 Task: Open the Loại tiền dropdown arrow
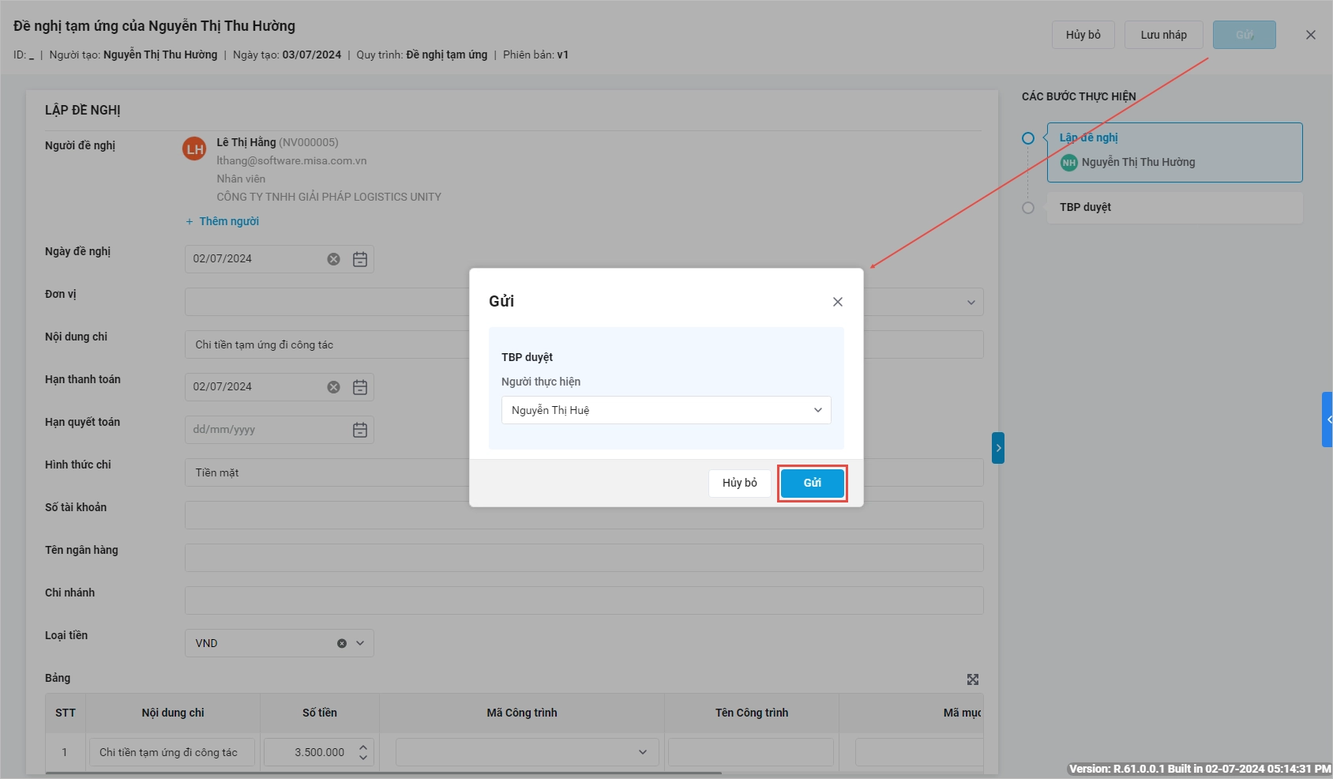(x=360, y=643)
